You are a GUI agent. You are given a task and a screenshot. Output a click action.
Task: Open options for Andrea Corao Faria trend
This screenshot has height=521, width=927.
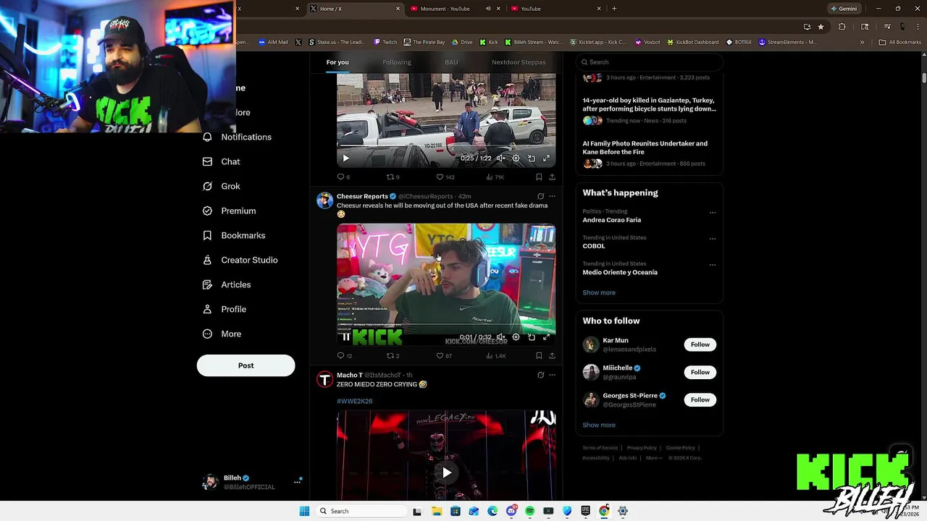pyautogui.click(x=713, y=213)
